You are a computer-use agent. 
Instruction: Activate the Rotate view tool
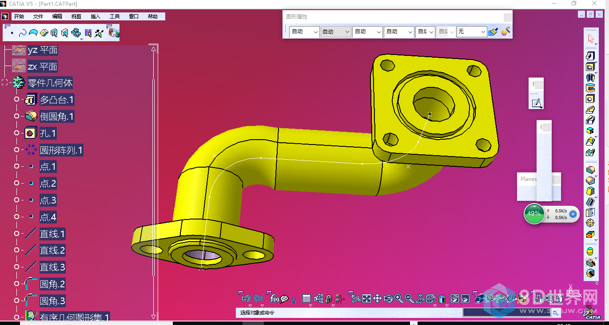388,299
